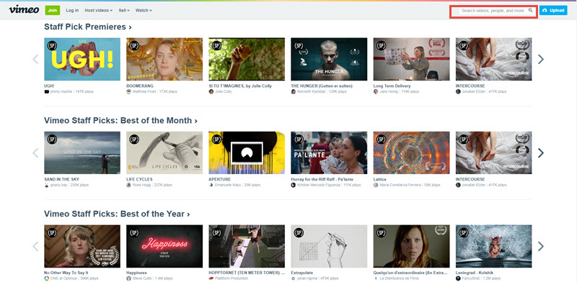577x282 pixels.
Task: Click Emanuele Kabu's avatar icon
Action: [211, 185]
